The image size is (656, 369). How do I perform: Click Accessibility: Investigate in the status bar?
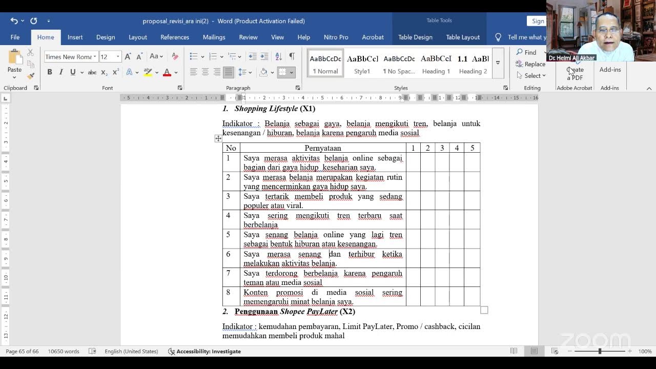tap(204, 351)
